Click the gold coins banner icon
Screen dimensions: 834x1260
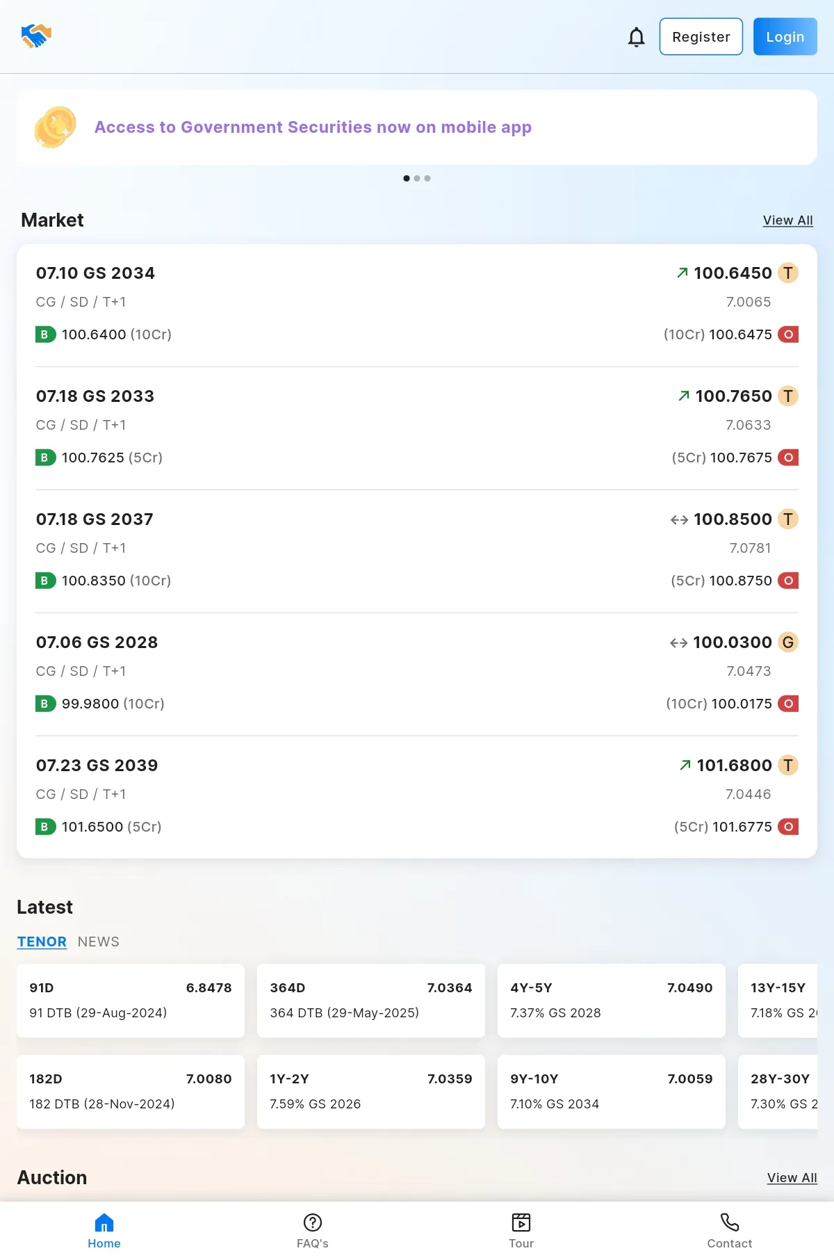tap(56, 127)
